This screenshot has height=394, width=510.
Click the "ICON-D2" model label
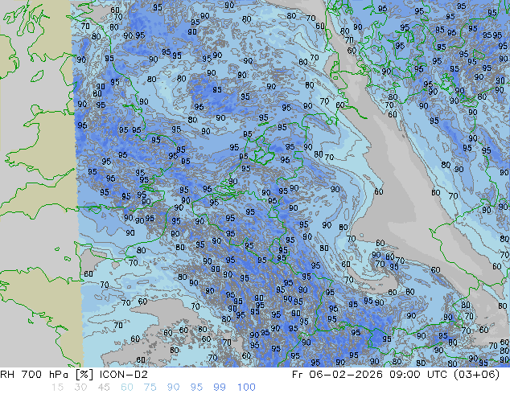coord(124,375)
